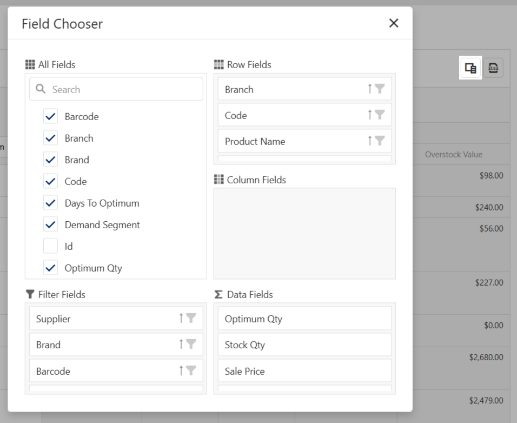517x423 pixels.
Task: Uncheck the Demand Segment checkbox
Action: click(50, 224)
